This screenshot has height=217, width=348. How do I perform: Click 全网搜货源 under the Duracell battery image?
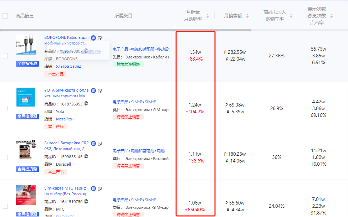pos(27,169)
